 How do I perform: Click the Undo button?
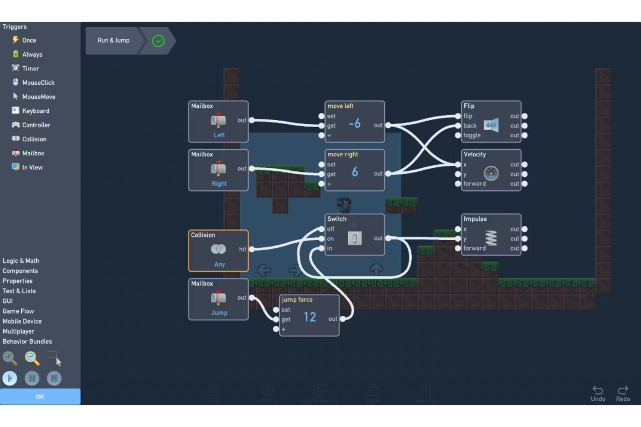pyautogui.click(x=598, y=393)
